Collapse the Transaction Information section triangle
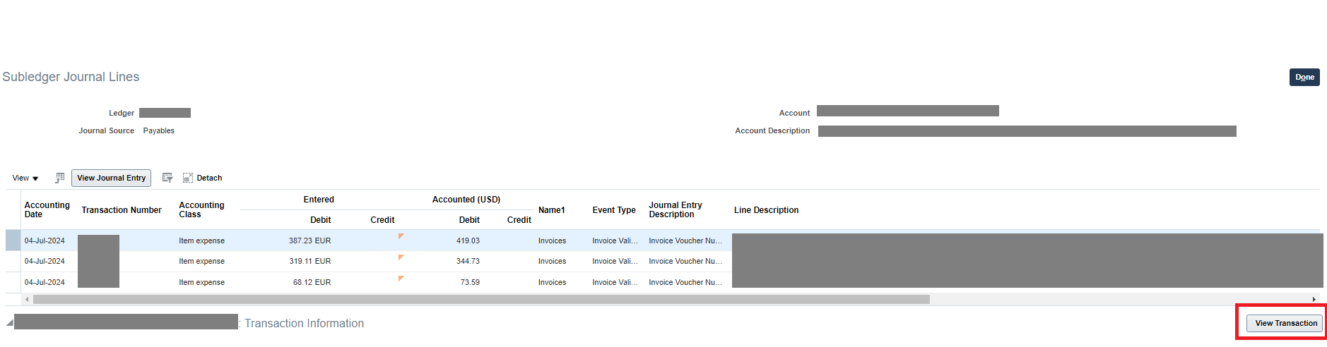The width and height of the screenshot is (1327, 347). (x=10, y=323)
